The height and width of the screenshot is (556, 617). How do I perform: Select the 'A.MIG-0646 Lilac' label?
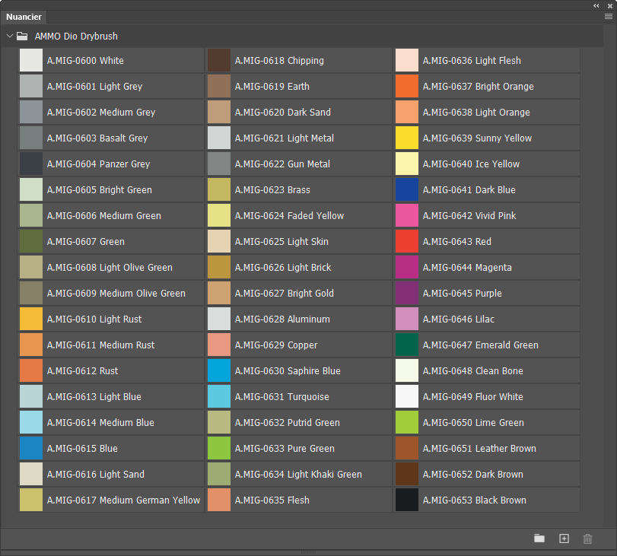(x=459, y=319)
